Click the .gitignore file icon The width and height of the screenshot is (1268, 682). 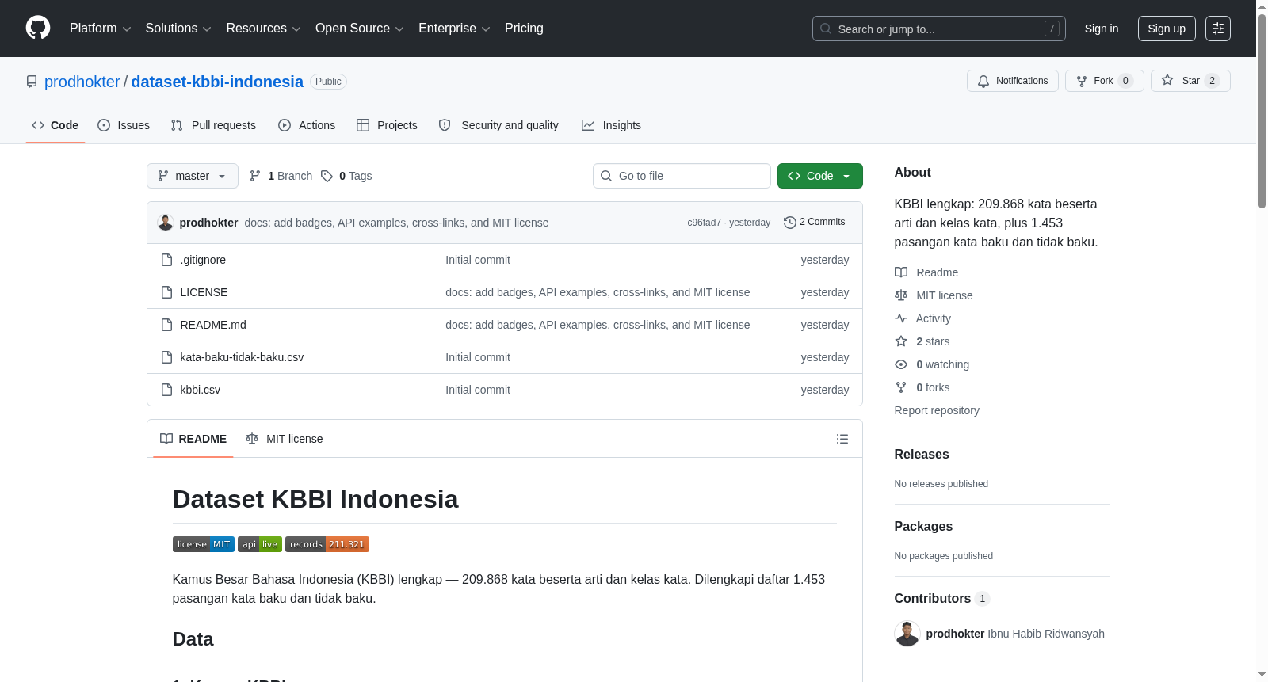click(x=166, y=260)
